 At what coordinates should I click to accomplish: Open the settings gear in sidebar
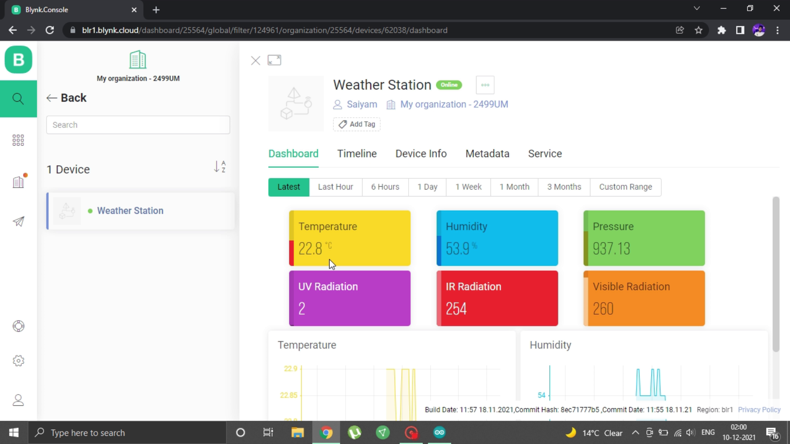pyautogui.click(x=18, y=361)
